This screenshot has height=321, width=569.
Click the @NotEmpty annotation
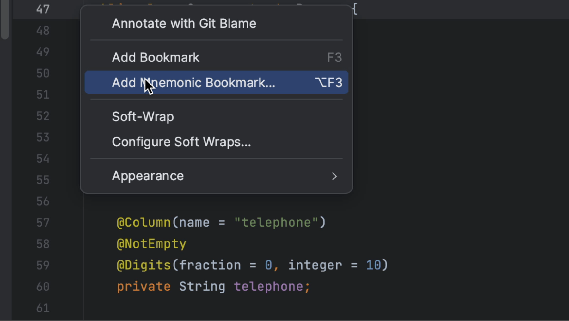click(x=151, y=243)
